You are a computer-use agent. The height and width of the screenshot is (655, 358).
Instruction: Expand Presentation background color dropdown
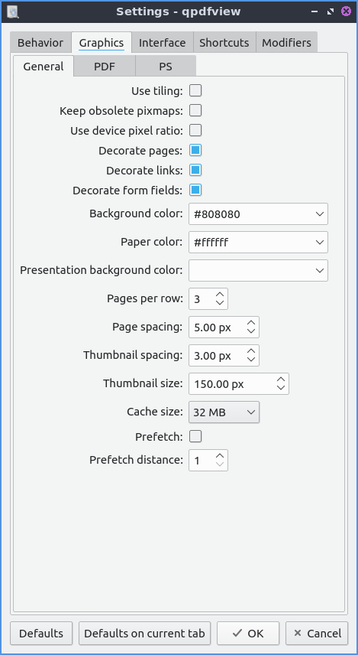259,270
